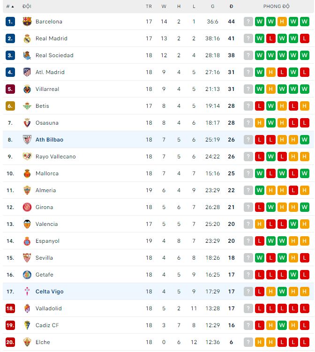Click Barcelona's gray upcoming match ? badge
This screenshot has height=352, width=315.
pos(248,22)
